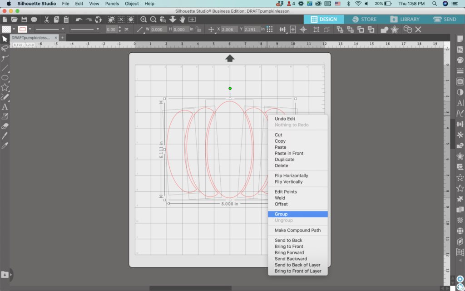The height and width of the screenshot is (291, 465).
Task: Select the Pan hand tool in toolbar
Action: pyautogui.click(x=183, y=20)
